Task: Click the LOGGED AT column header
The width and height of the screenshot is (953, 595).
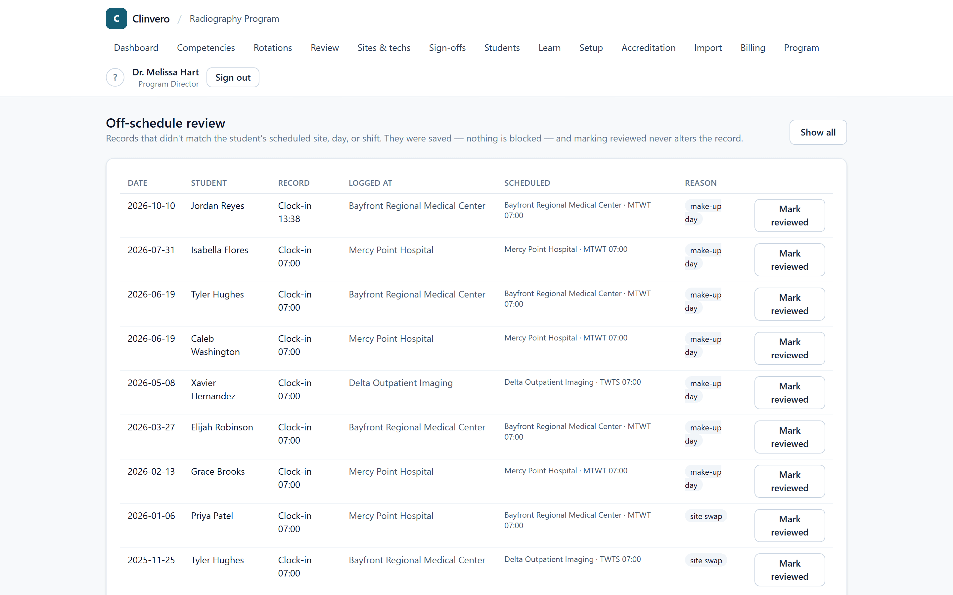Action: pyautogui.click(x=370, y=183)
